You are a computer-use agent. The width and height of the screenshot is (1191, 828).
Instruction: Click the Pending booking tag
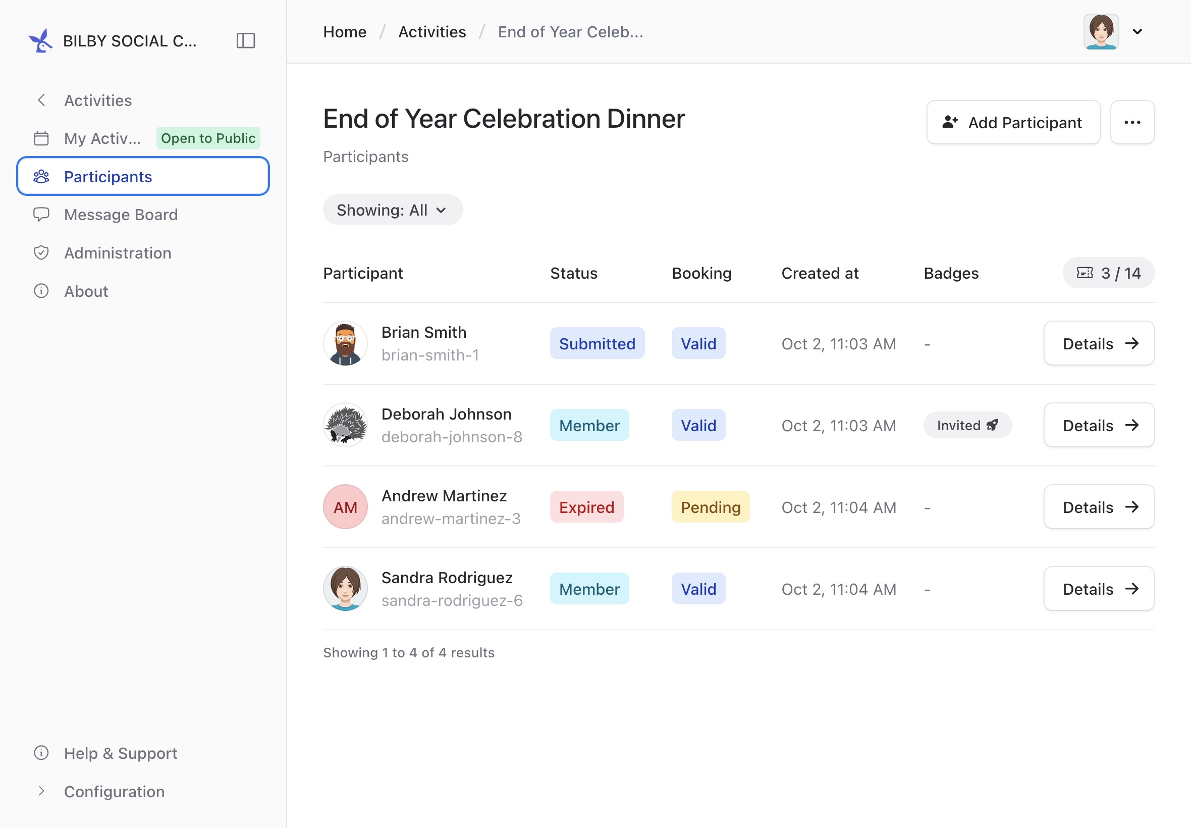point(711,507)
